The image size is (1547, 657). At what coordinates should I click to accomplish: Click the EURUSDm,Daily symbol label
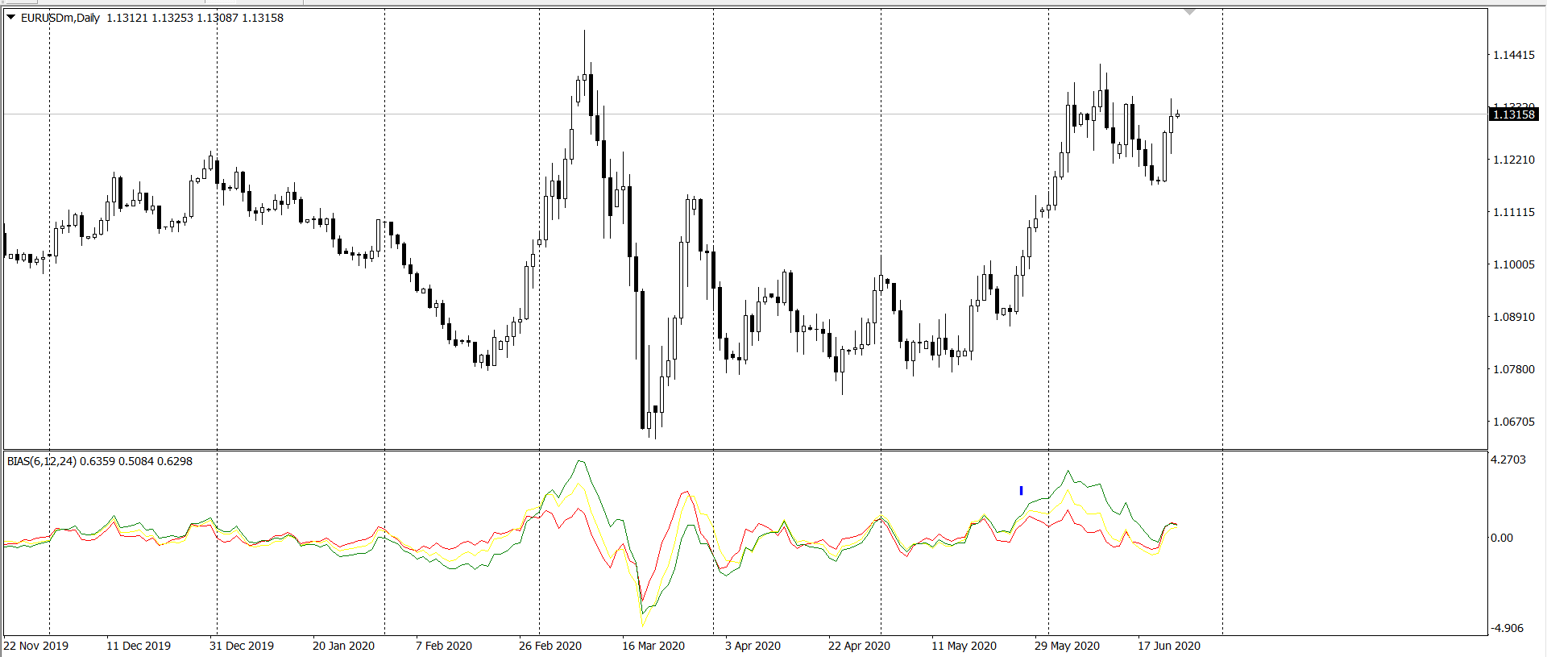tap(60, 18)
